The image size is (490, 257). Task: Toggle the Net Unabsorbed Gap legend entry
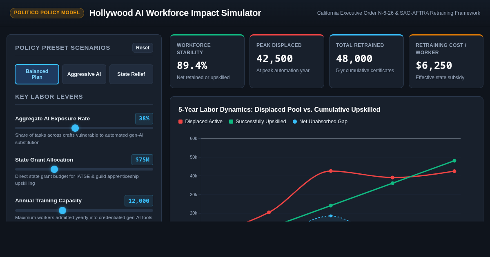(x=320, y=122)
